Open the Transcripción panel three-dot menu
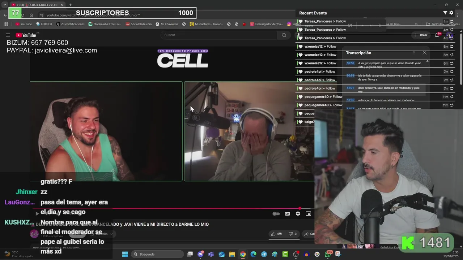 coord(414,53)
